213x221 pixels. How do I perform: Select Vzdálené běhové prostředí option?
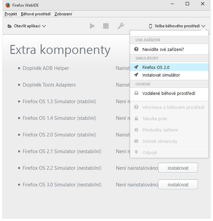point(169,93)
